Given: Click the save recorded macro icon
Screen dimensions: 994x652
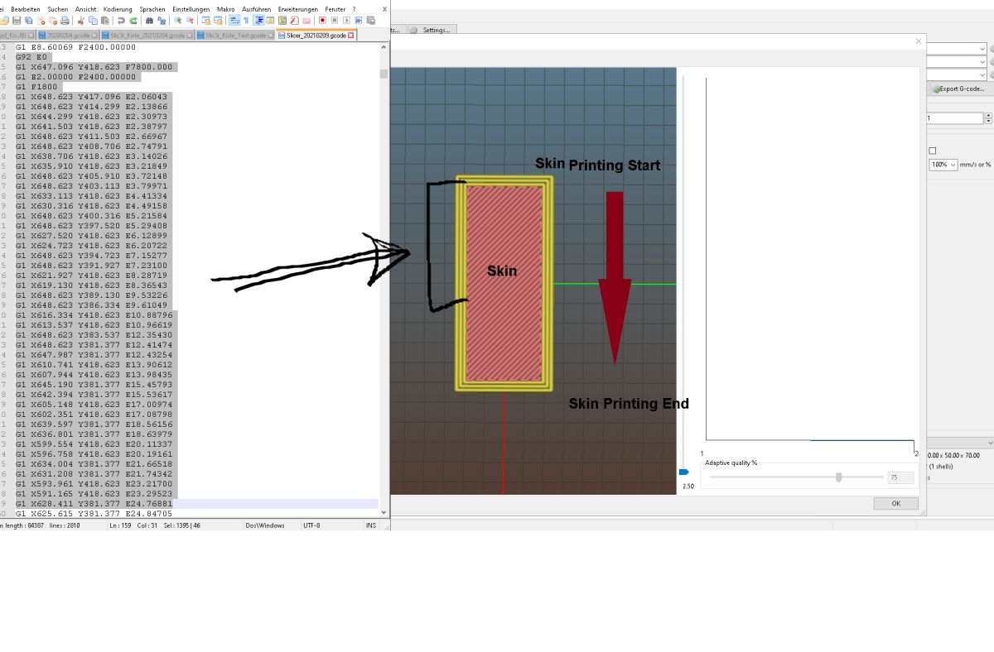Looking at the screenshot, I should tap(371, 20).
